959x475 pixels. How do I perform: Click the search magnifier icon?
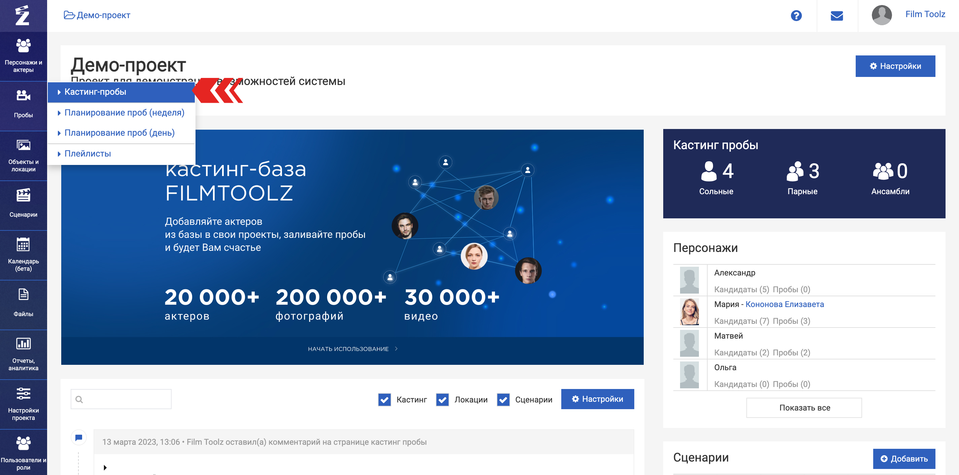coord(79,399)
